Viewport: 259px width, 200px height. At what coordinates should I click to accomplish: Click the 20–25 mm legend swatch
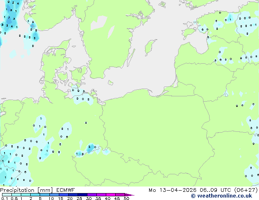click(73, 195)
